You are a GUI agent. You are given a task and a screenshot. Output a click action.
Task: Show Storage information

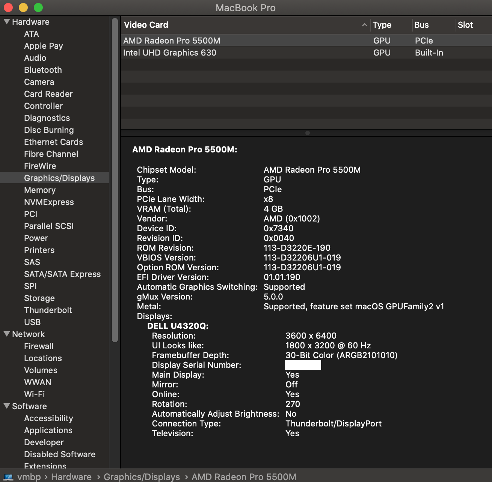39,298
